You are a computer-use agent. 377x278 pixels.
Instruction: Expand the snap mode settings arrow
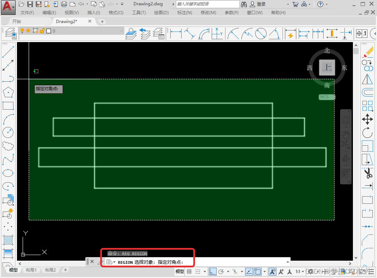click(205, 272)
